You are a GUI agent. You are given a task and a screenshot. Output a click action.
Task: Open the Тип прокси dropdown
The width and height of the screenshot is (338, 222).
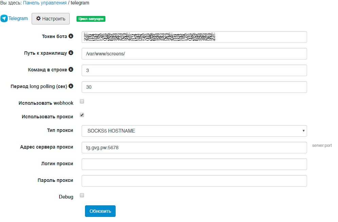click(194, 131)
